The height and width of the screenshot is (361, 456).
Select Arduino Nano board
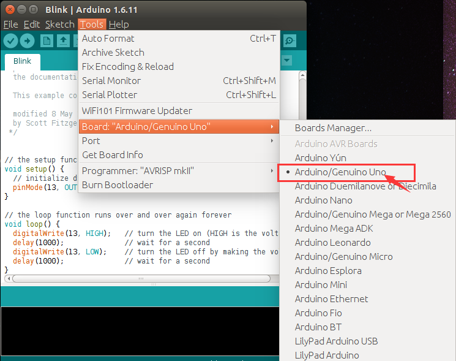click(368, 200)
